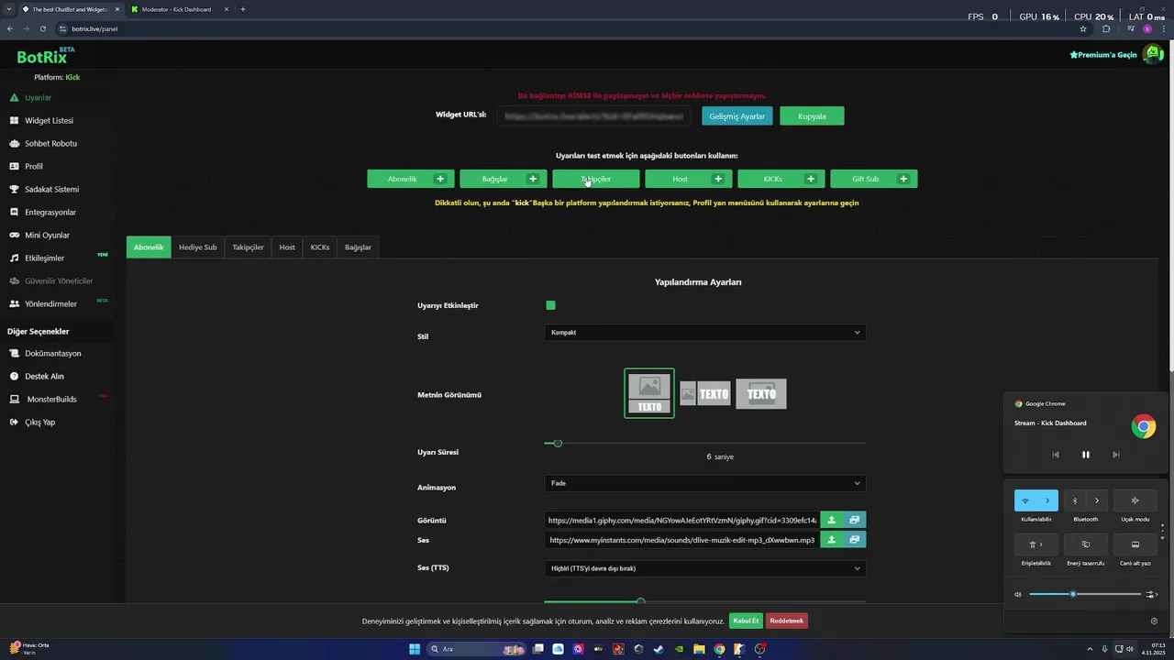Image resolution: width=1174 pixels, height=660 pixels.
Task: Toggle Uçak modu airplane mode
Action: point(1135,500)
